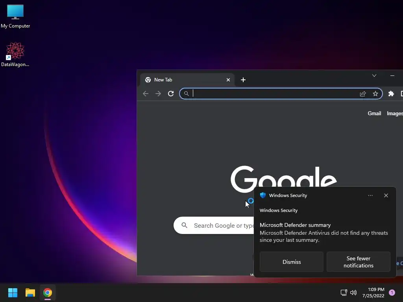Open the DataWagon desktop shortcut
The height and width of the screenshot is (302, 403).
click(15, 54)
